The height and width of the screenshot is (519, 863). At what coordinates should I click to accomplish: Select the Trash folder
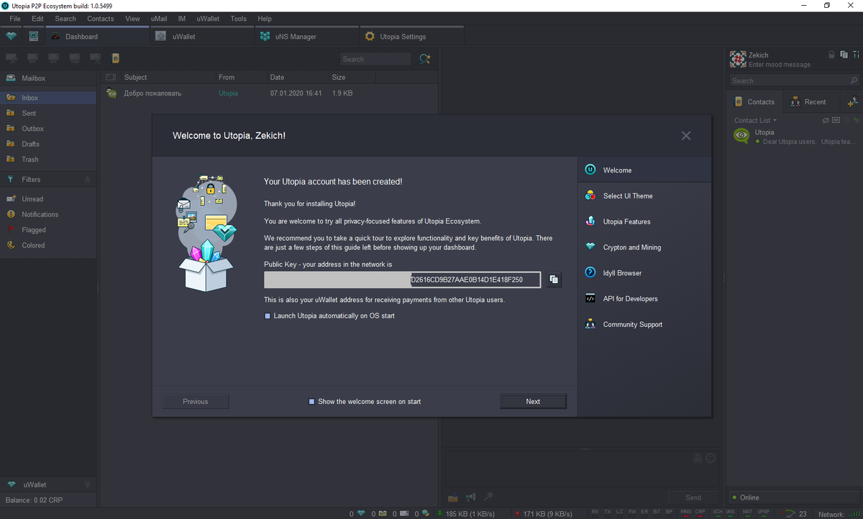point(48,160)
